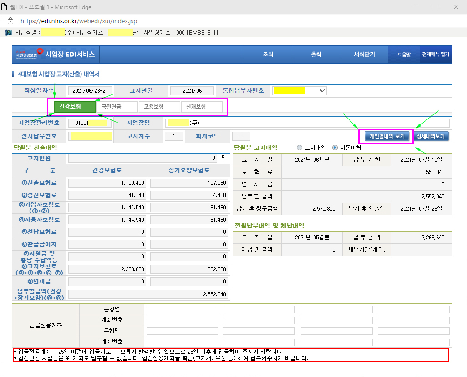Expand the 통합납부자번호 dropdown

coord(323,91)
